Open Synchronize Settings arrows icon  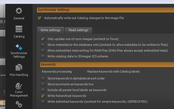(x=19, y=47)
